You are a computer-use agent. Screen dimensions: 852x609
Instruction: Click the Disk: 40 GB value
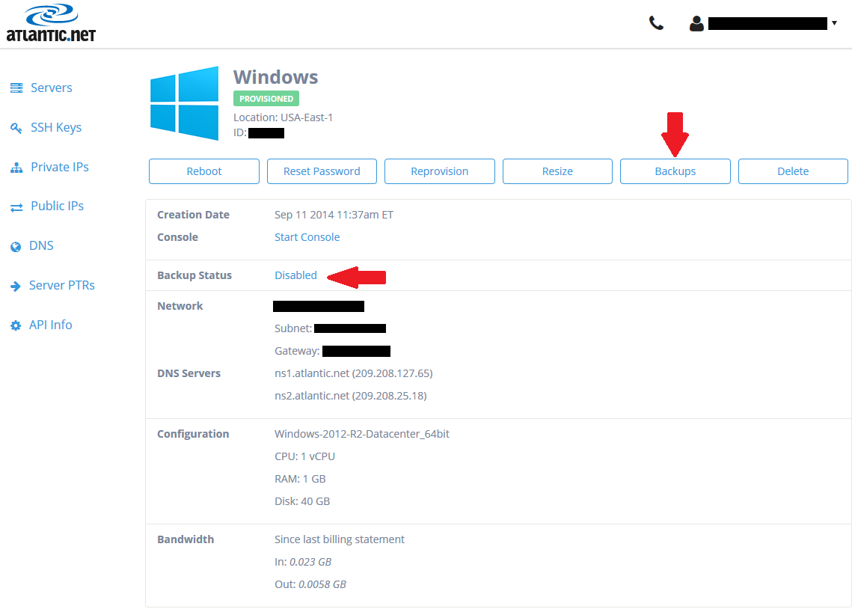tap(302, 501)
